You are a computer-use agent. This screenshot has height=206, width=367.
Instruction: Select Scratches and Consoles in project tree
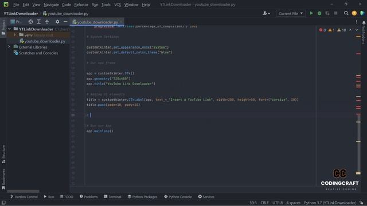tap(36, 53)
